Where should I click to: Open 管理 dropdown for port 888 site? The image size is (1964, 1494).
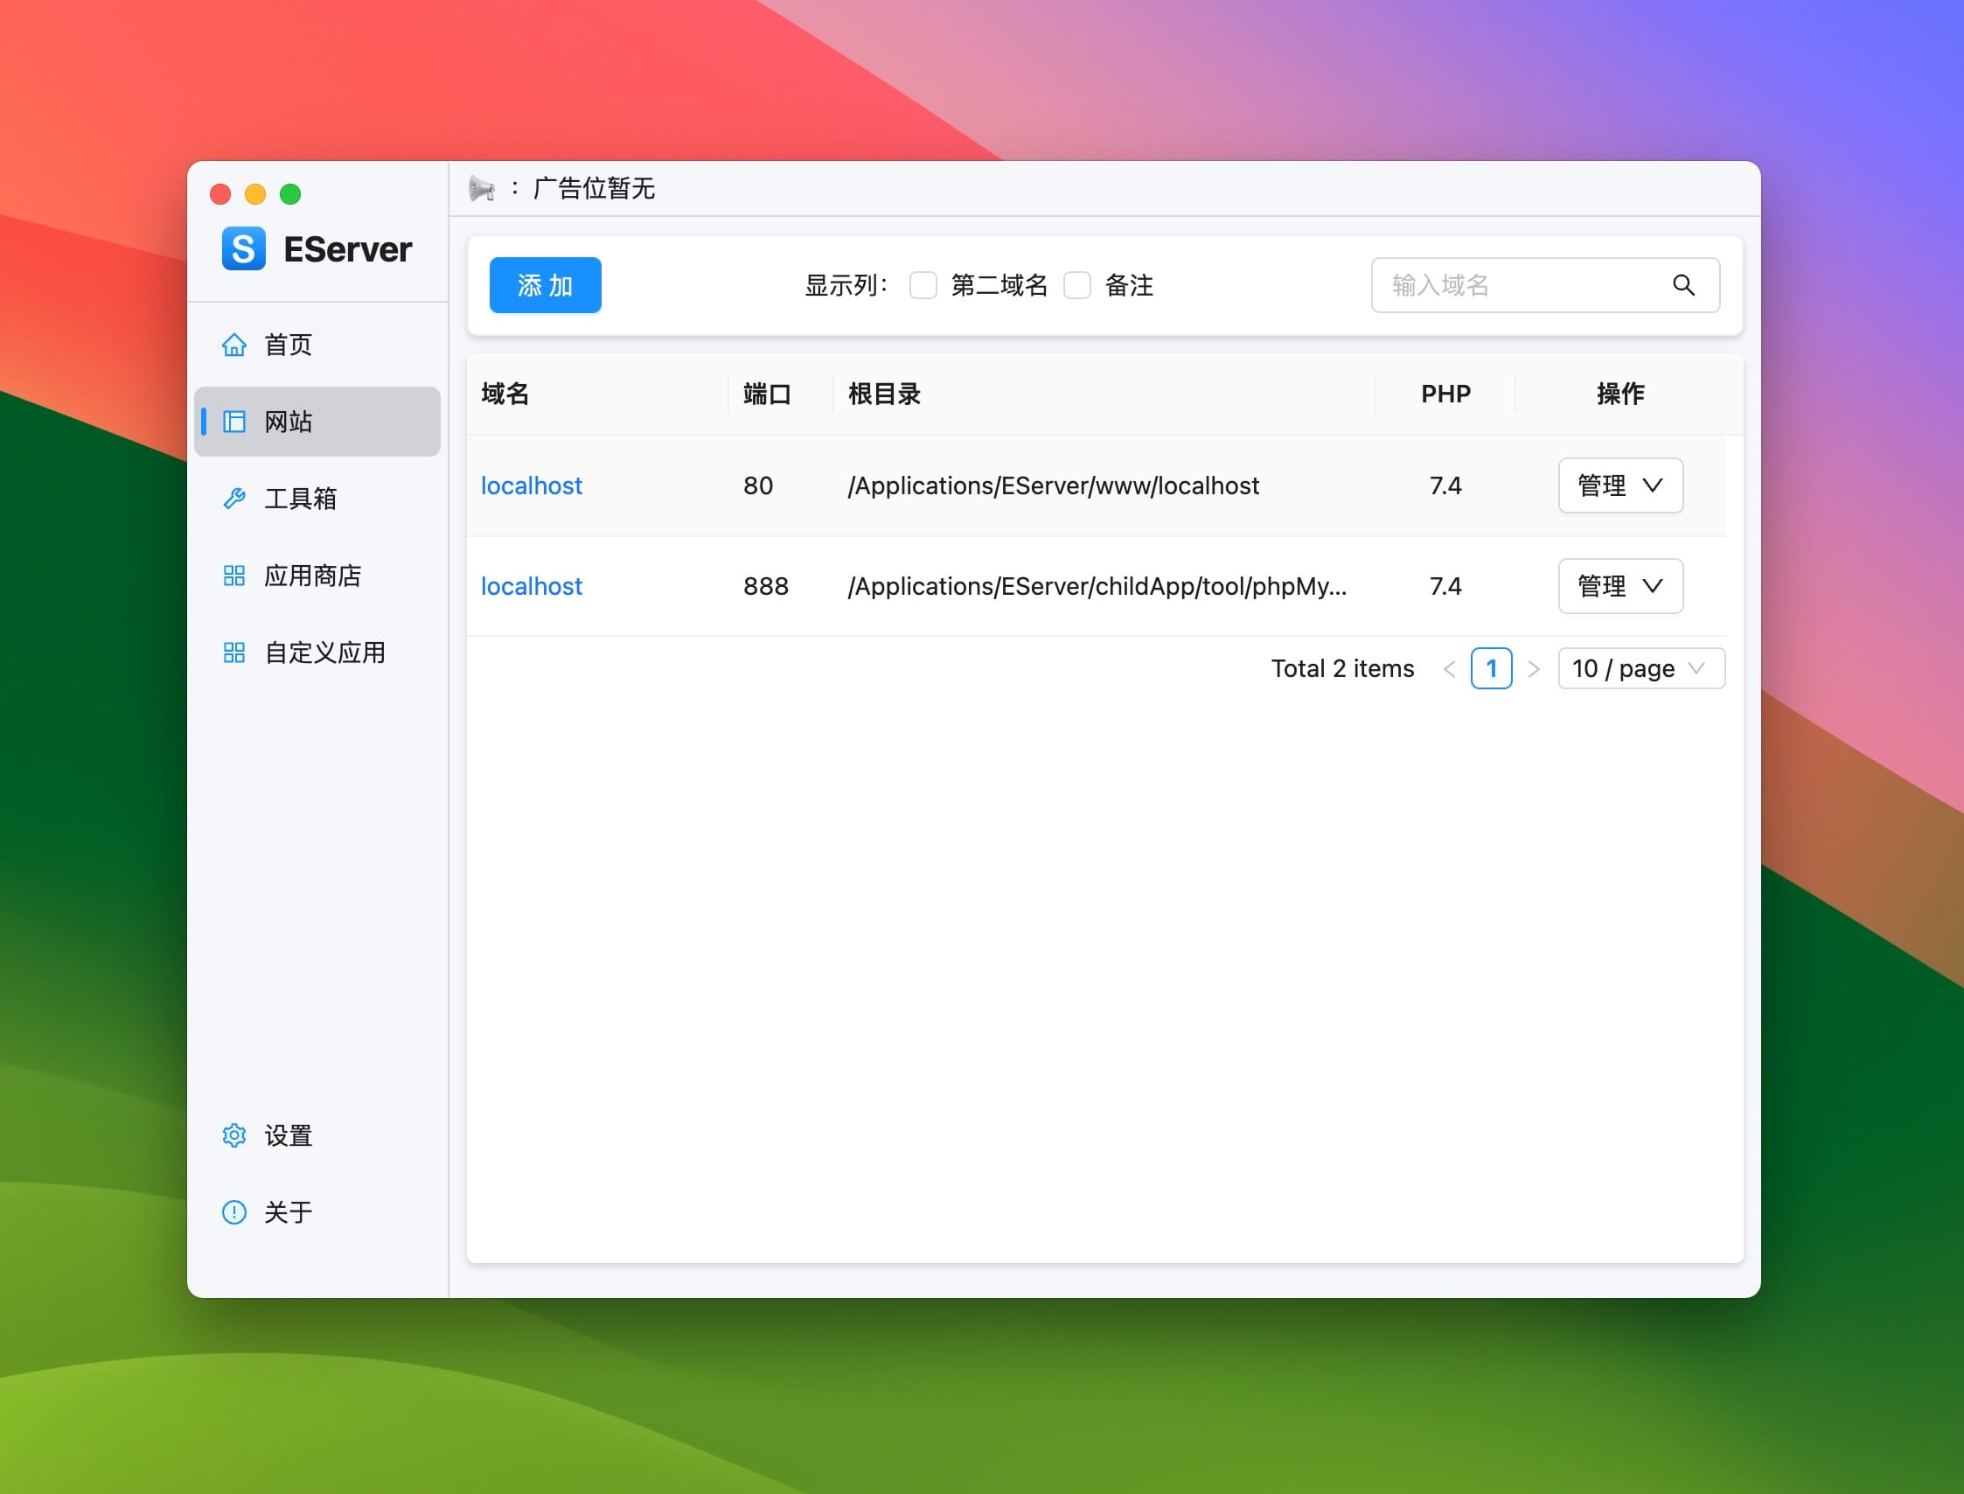point(1620,586)
